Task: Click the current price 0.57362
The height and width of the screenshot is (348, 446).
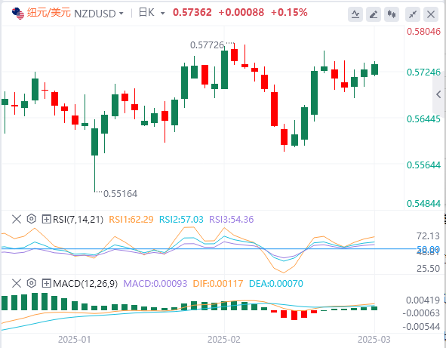Action: 192,13
